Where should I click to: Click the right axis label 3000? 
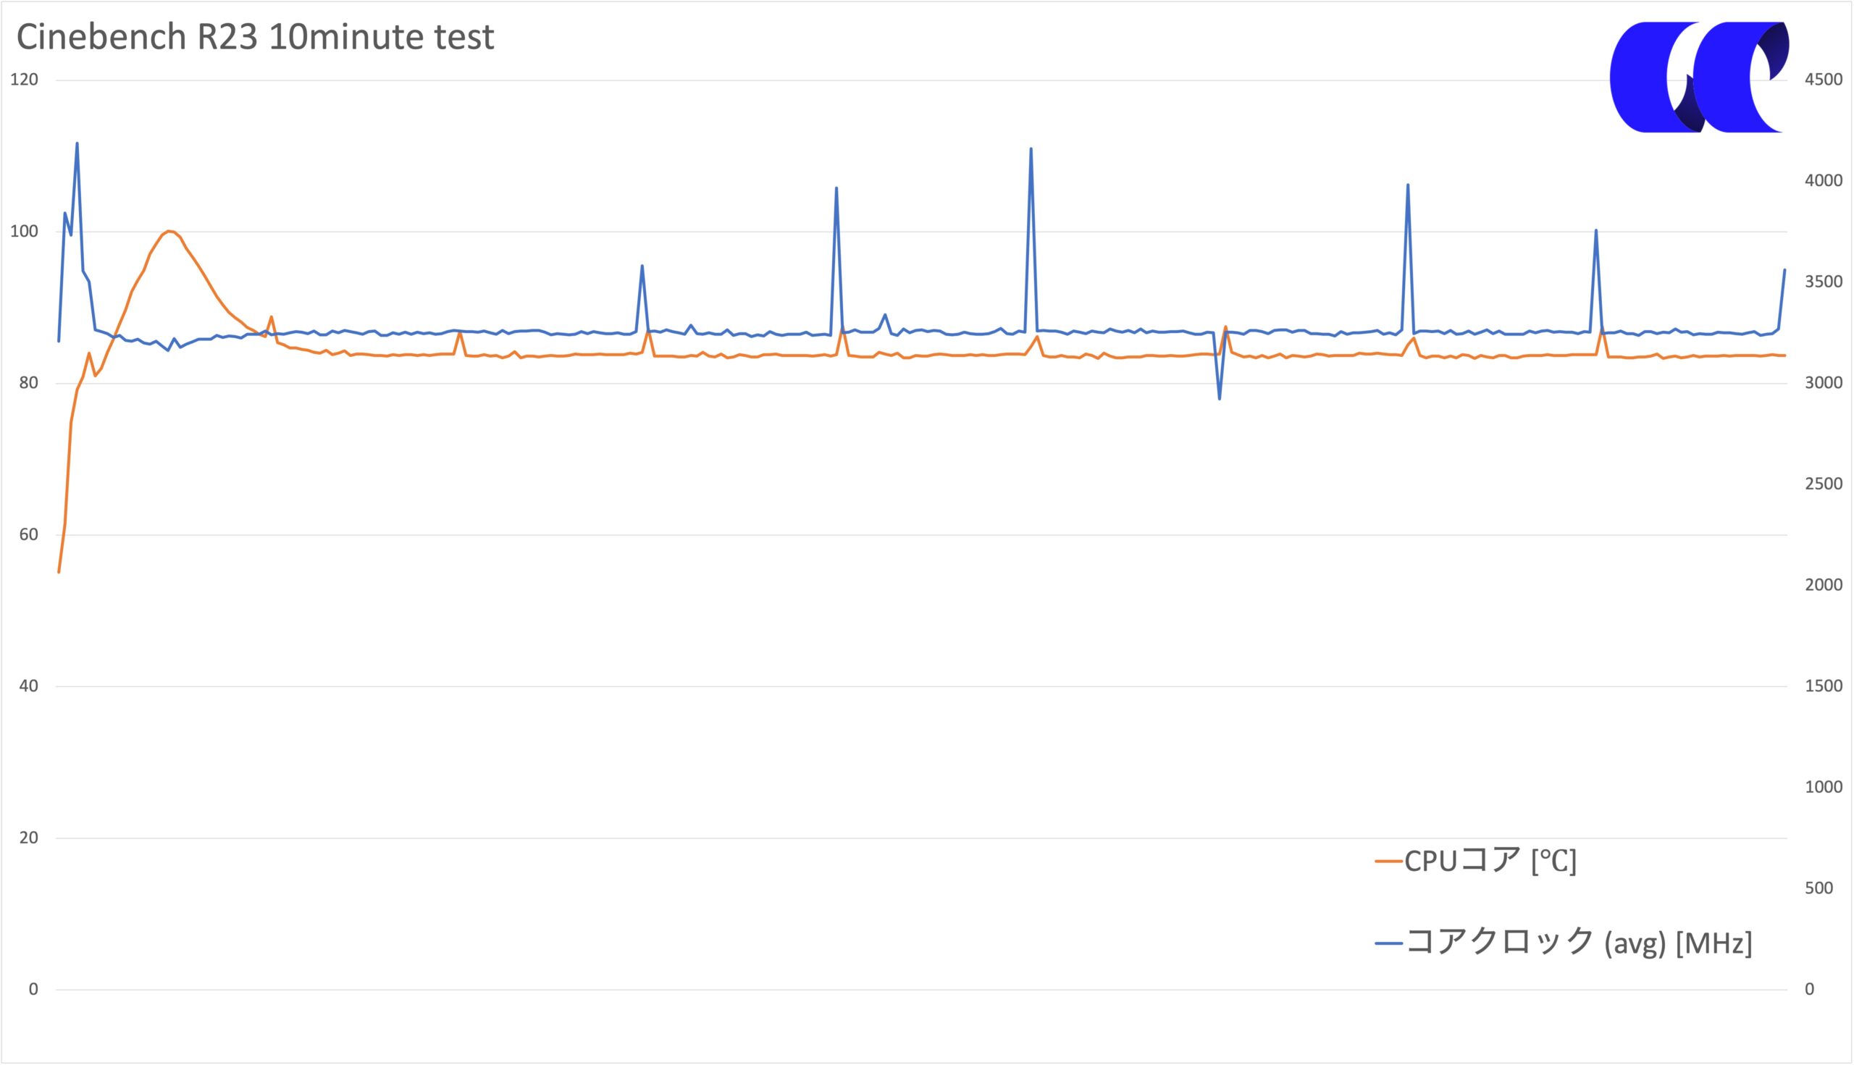(x=1824, y=383)
